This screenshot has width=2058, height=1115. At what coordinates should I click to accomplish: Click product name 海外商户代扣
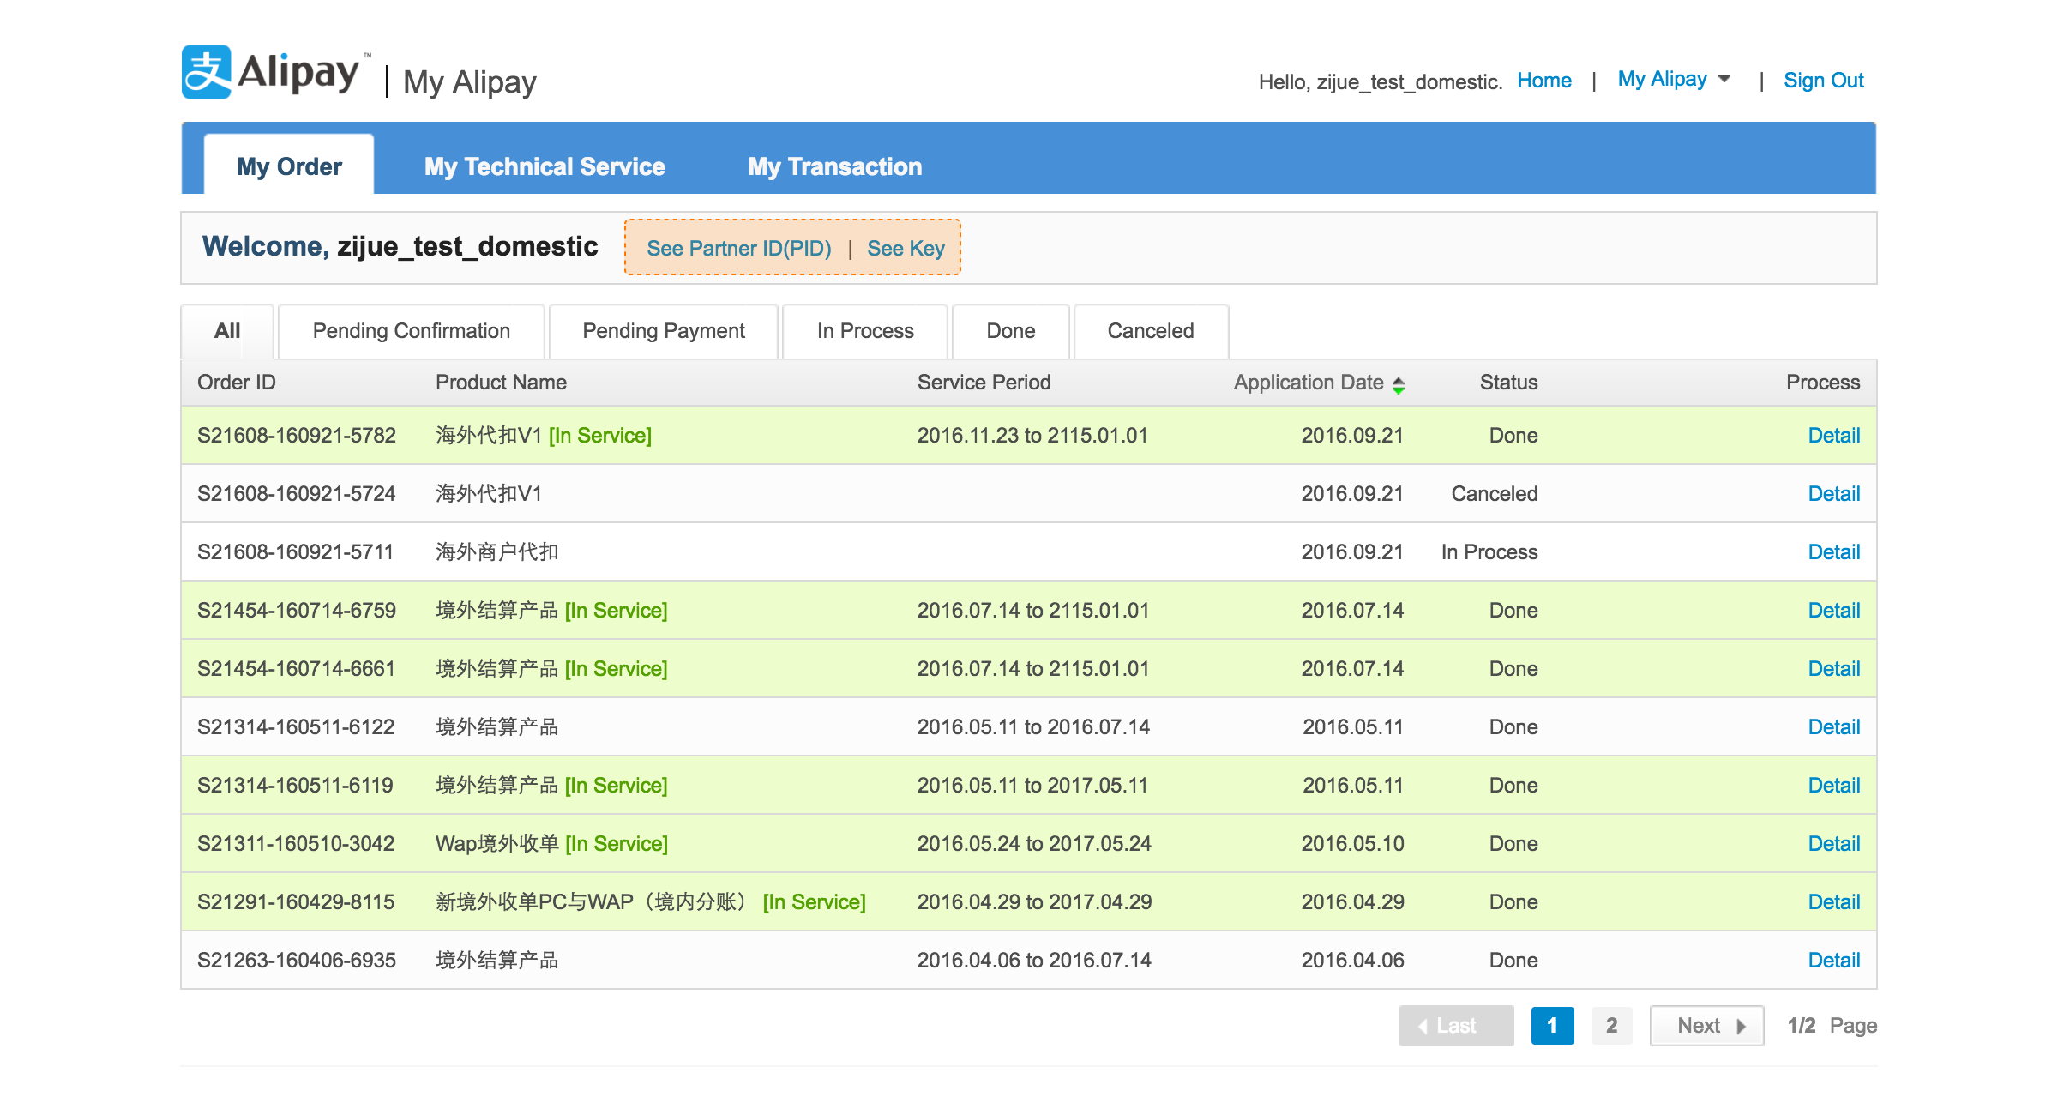tap(497, 552)
